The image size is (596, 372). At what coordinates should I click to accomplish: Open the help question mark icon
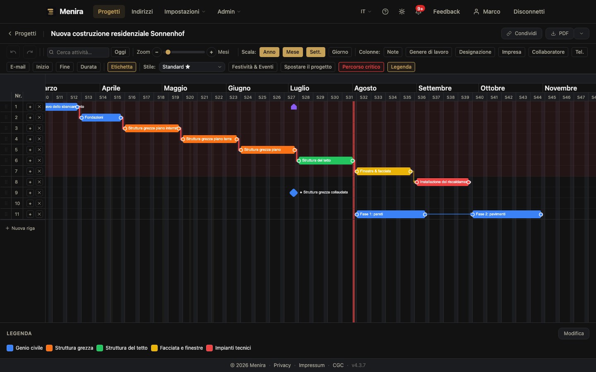pyautogui.click(x=385, y=12)
